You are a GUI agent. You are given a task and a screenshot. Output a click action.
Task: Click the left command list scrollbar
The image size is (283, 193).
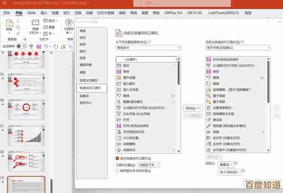178,73
